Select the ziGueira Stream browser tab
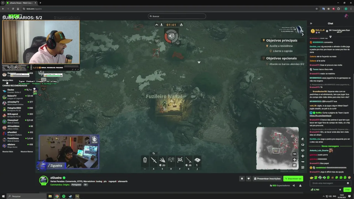 coord(21,3)
